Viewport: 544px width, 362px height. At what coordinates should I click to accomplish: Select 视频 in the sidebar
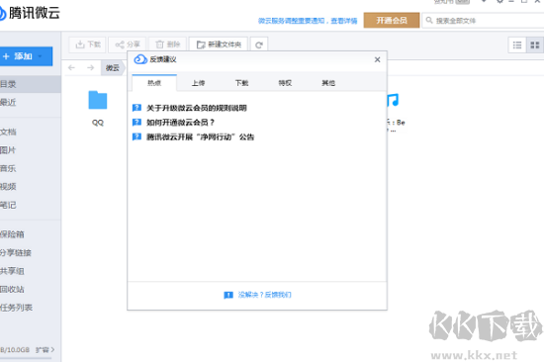point(31,186)
